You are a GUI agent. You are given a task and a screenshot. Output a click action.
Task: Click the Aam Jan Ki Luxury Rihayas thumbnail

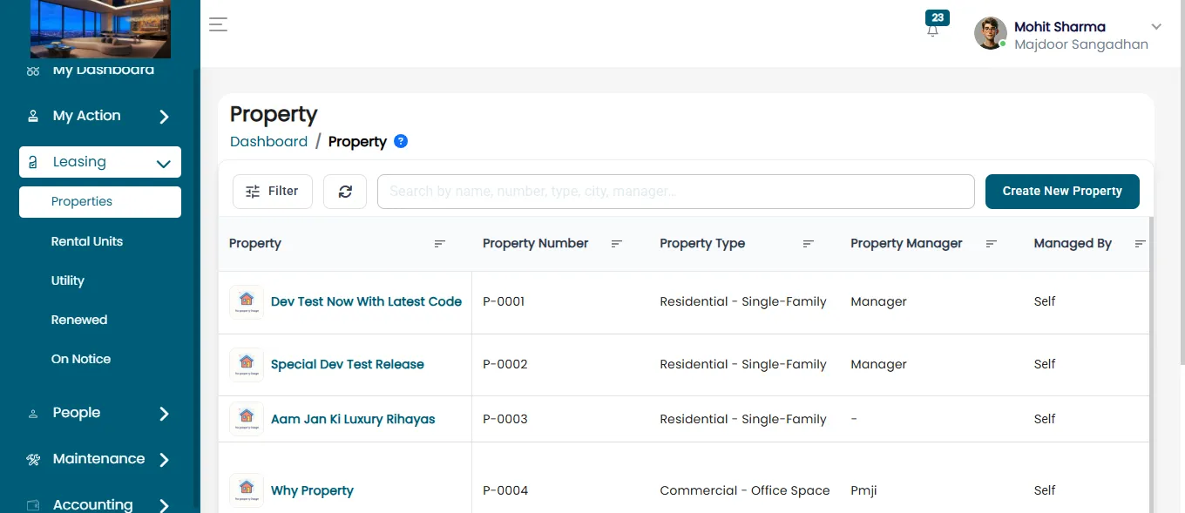247,419
